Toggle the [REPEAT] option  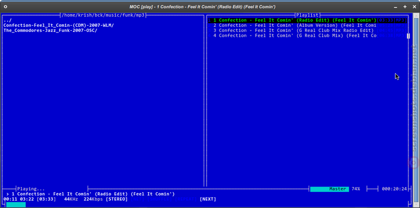point(186,199)
